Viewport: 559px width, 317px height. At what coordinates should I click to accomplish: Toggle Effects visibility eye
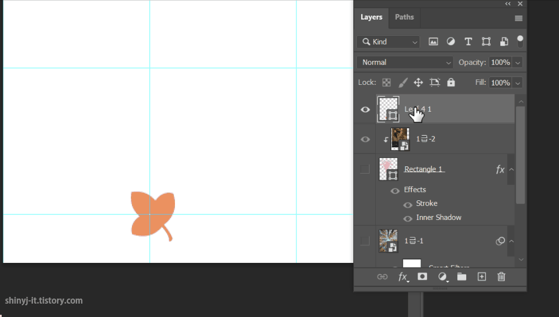[395, 191]
